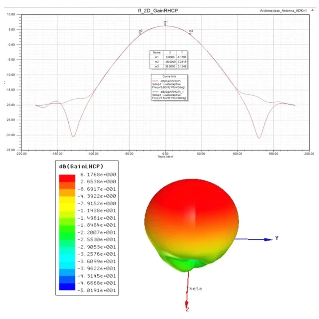Click red triangle icon beside design name
319x319 pixels.
point(312,10)
